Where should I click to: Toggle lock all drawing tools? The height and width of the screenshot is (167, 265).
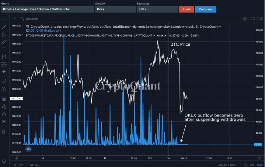[4, 114]
